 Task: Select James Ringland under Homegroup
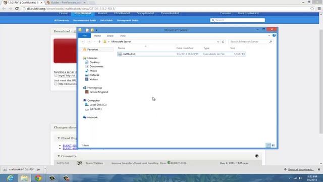[99, 92]
